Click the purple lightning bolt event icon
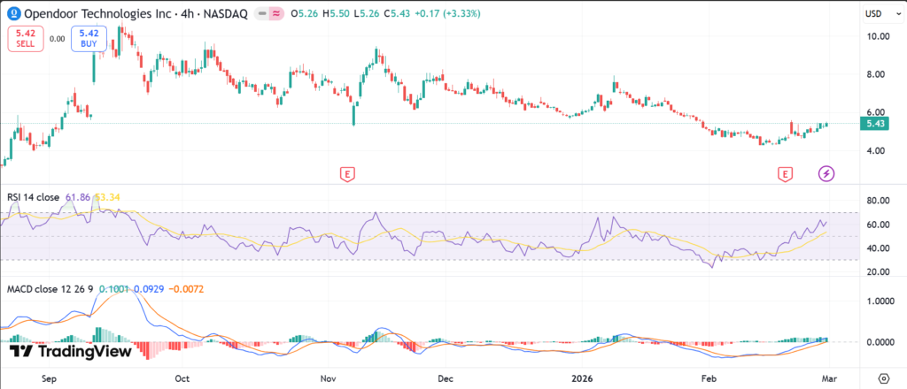 pyautogui.click(x=826, y=173)
